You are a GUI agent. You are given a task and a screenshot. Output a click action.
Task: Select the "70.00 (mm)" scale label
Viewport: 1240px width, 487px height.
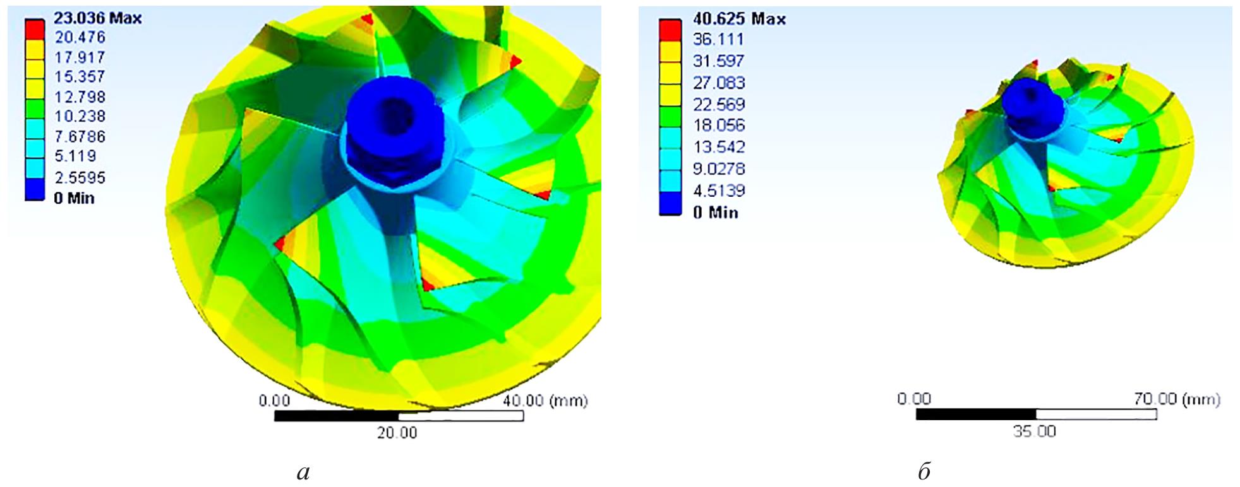pos(1177,399)
